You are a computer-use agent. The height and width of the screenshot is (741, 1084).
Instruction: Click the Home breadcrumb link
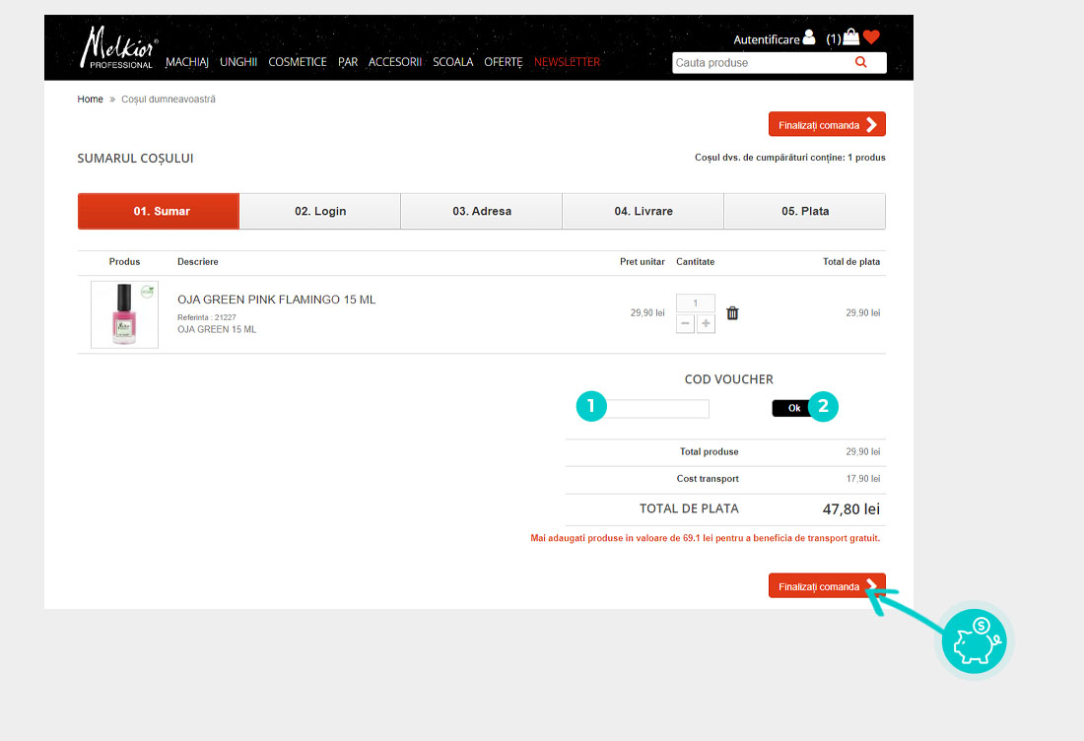[90, 100]
